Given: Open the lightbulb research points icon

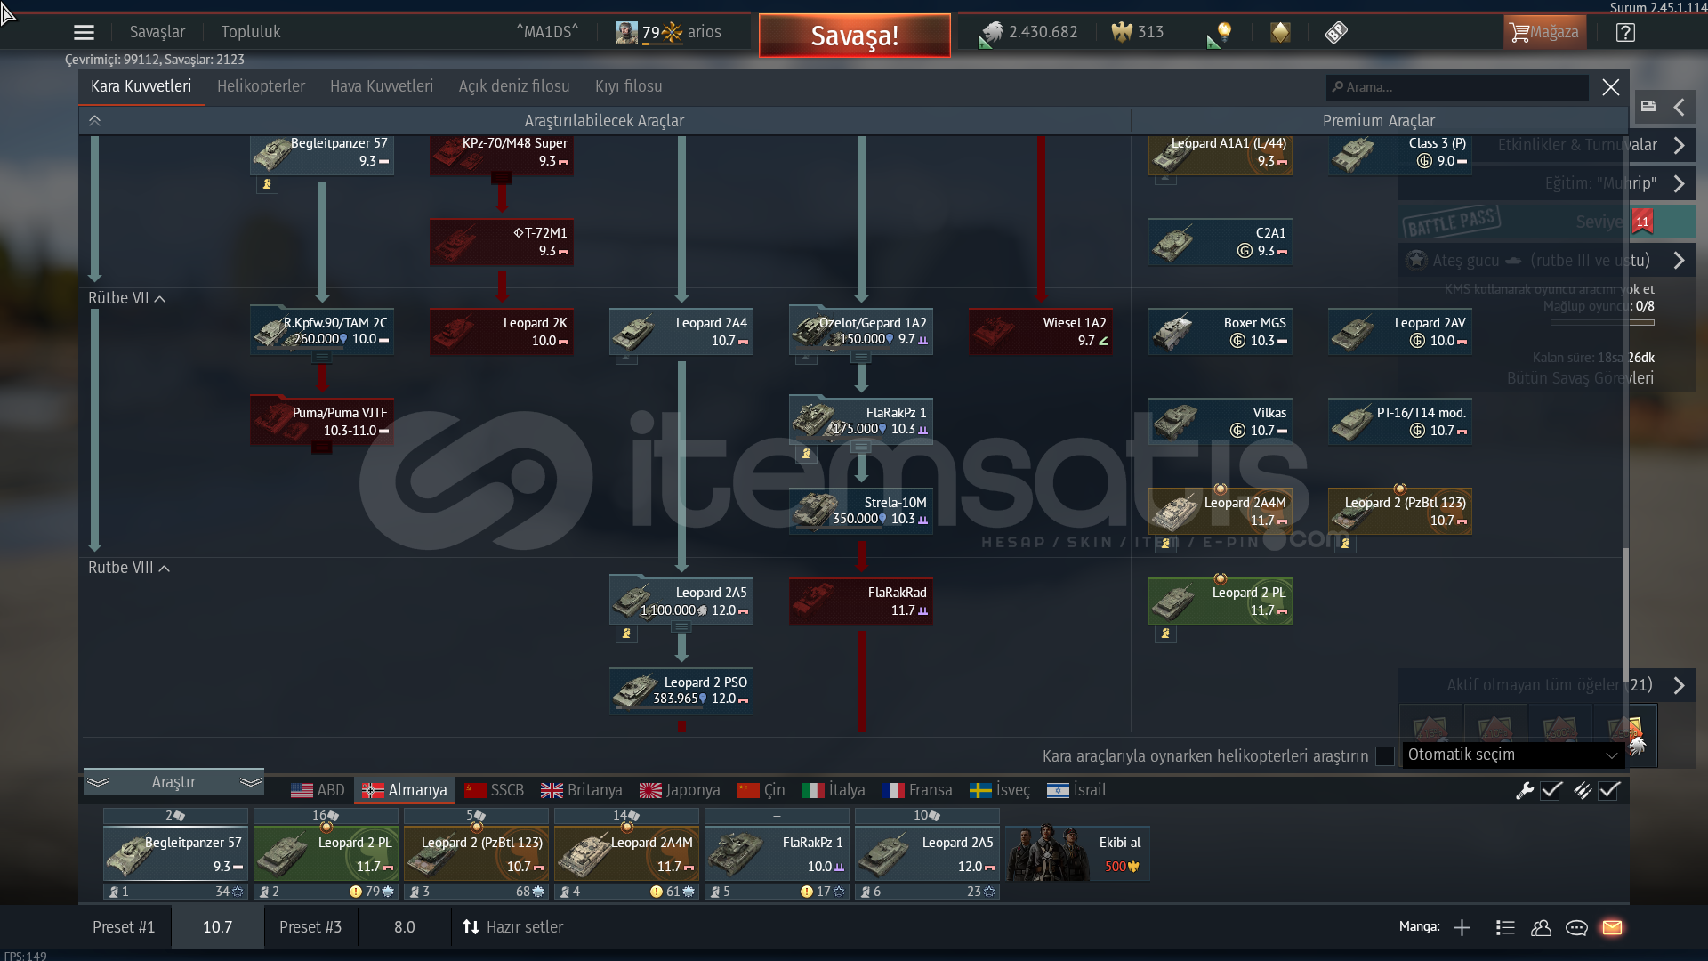Looking at the screenshot, I should point(1221,34).
